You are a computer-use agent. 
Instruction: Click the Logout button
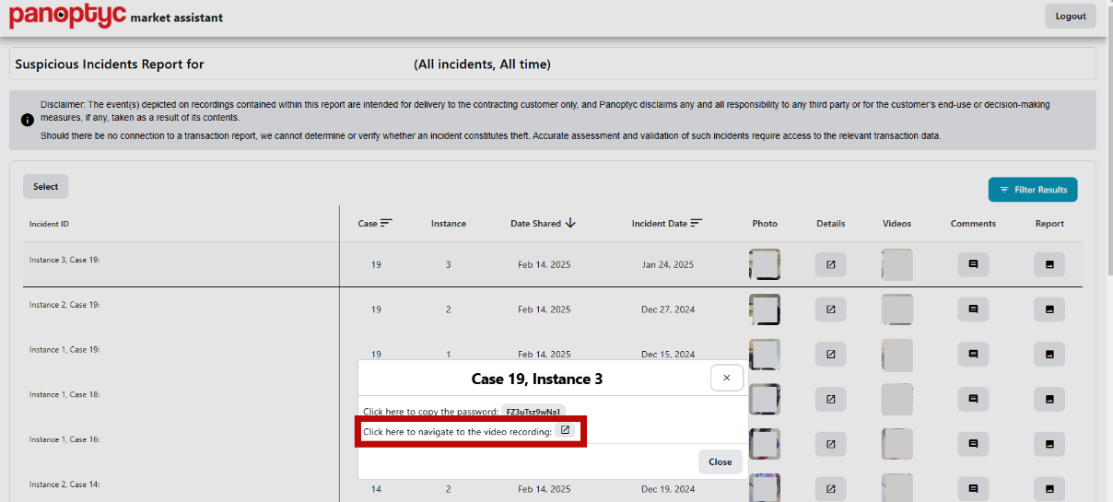coord(1070,16)
